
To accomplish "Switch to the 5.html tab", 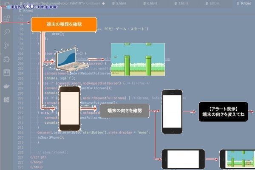I will click(119, 3).
